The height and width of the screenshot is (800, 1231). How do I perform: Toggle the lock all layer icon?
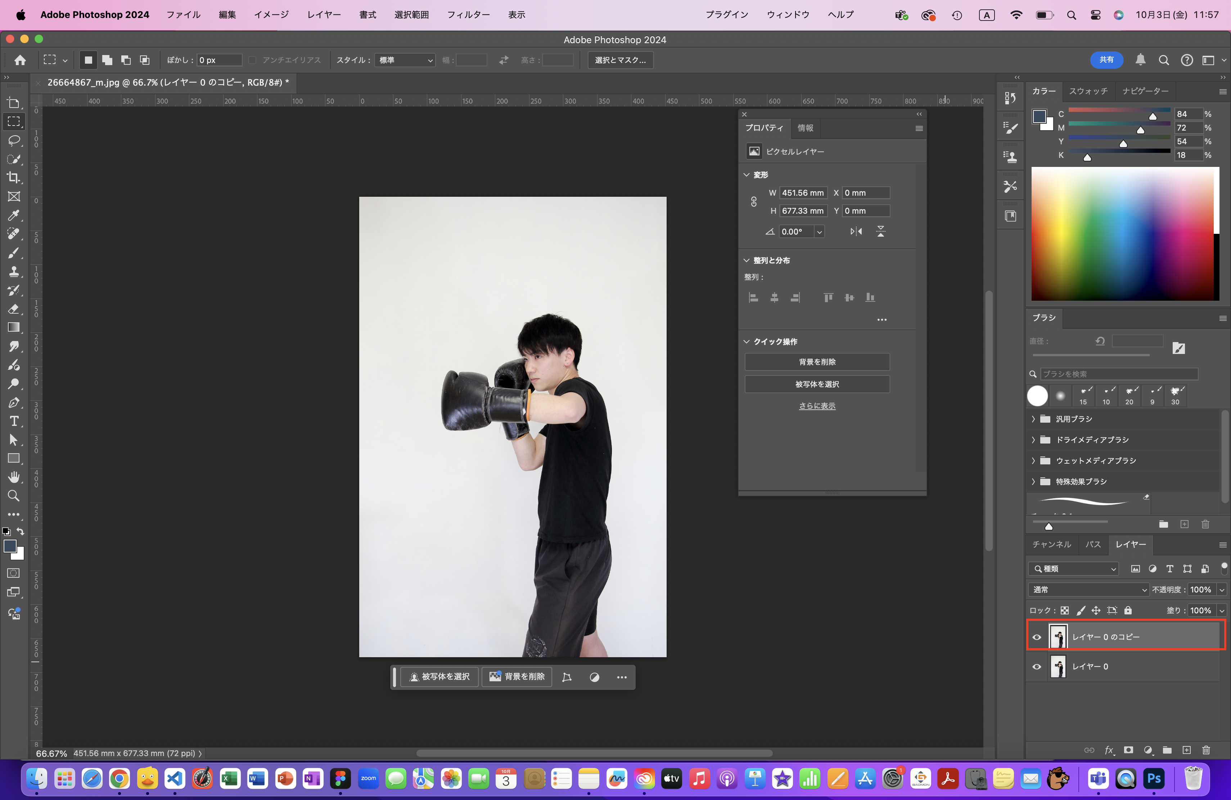tap(1128, 610)
